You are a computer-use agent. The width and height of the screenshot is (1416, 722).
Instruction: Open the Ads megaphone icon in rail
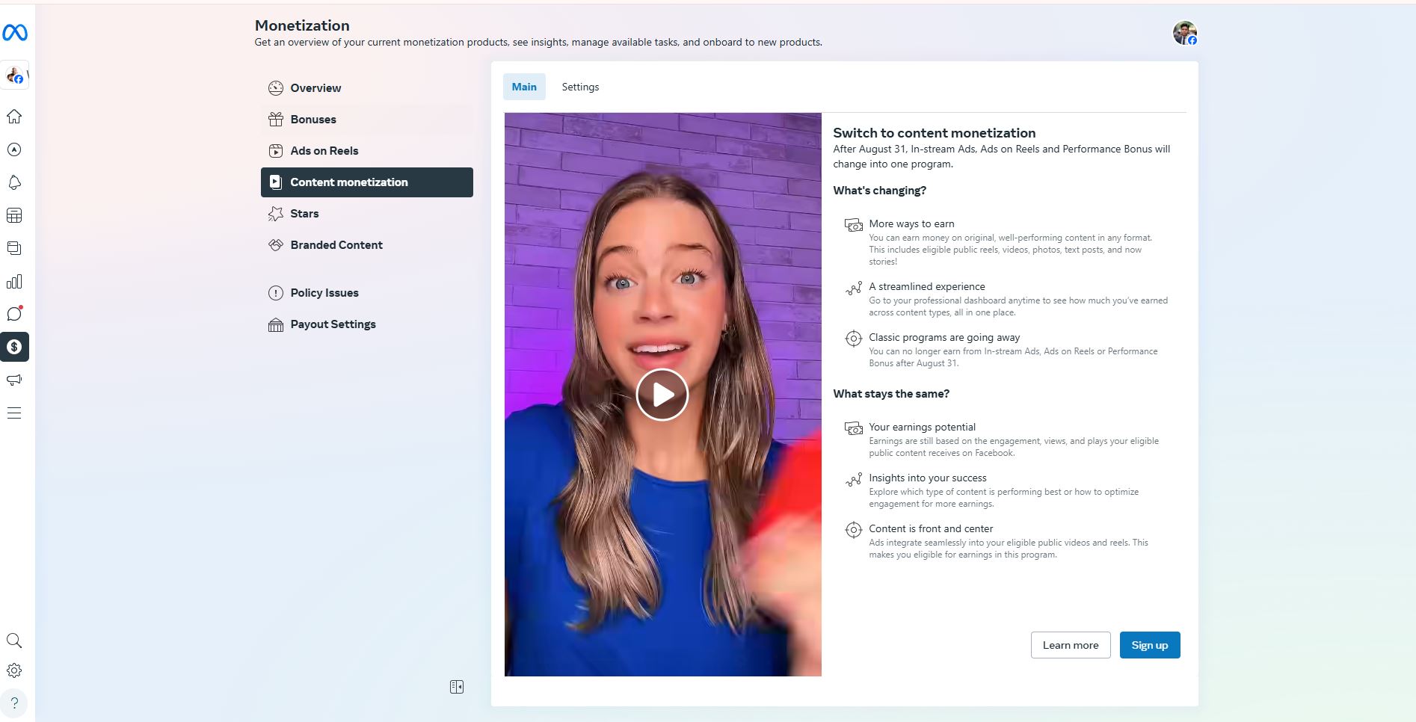pyautogui.click(x=14, y=380)
